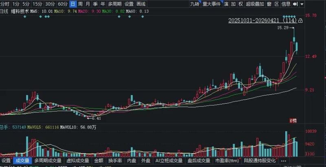Click the 演 single-character toolbar button
The height and width of the screenshot is (167, 326).
(x=226, y=4)
